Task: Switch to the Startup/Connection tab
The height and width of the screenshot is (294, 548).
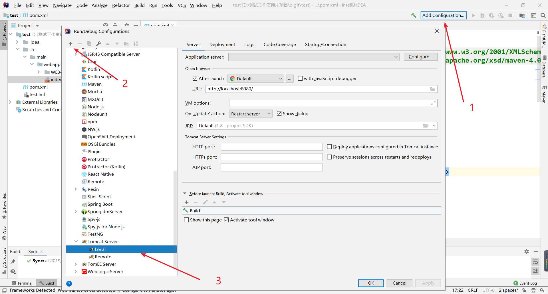Action: tap(325, 44)
